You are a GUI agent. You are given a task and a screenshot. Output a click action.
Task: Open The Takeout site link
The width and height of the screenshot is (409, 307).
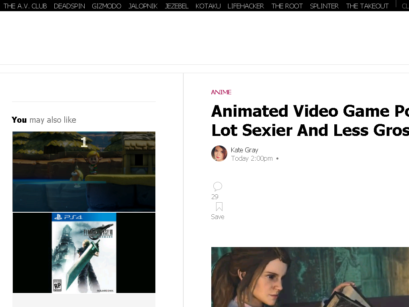pos(367,6)
